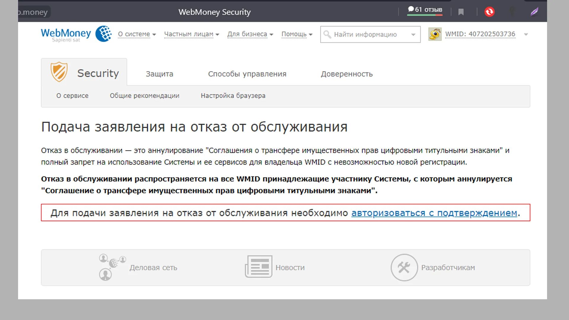Image resolution: width=569 pixels, height=320 pixels.
Task: Switch to the Доверенность tab
Action: 347,74
